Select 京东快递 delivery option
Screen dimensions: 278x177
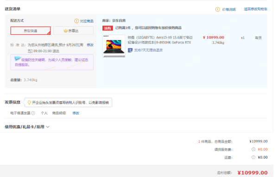31,31
